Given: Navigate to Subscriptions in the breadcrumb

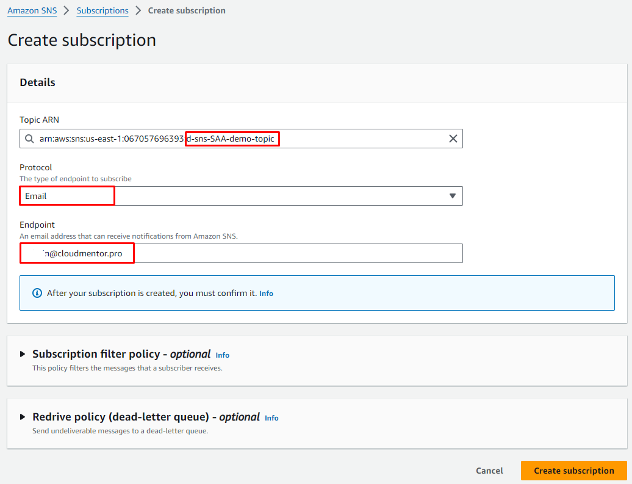Looking at the screenshot, I should click(x=102, y=10).
